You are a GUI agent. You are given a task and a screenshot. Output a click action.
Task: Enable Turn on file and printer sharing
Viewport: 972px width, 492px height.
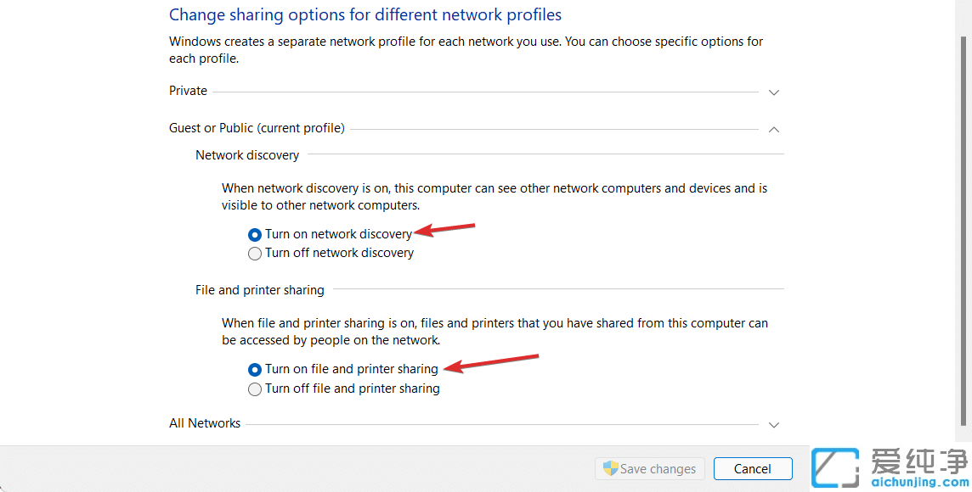coord(255,370)
